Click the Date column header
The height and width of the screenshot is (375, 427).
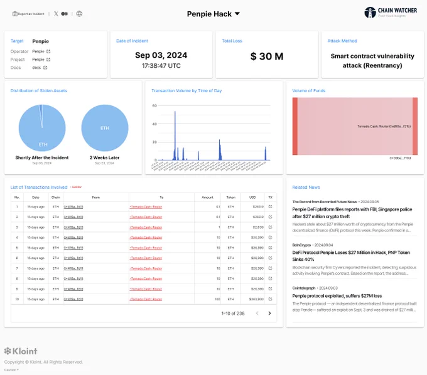click(x=36, y=198)
